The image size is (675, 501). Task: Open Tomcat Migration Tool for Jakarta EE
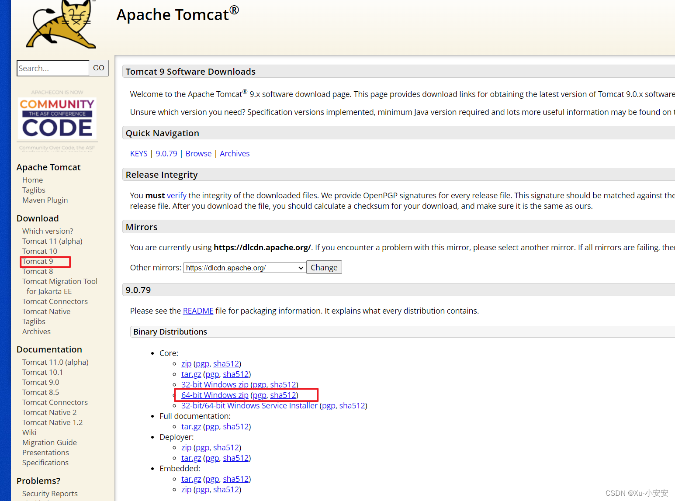coord(60,287)
